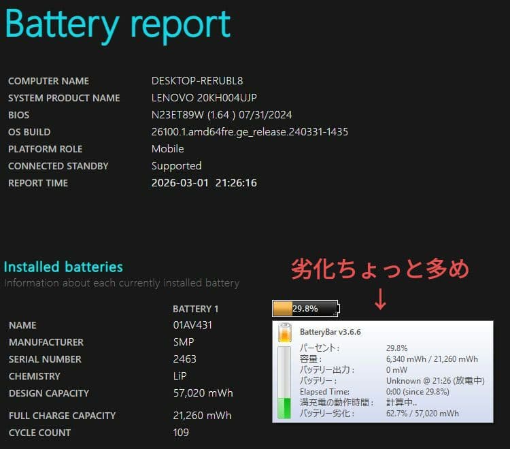This screenshot has height=449, width=510.
Task: Click the BatteryBar 29.8% toolbar meter
Action: (x=306, y=308)
